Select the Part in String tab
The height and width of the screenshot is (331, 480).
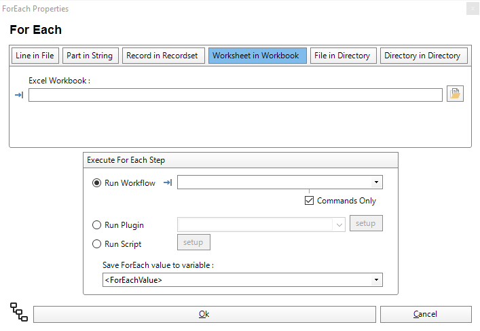(90, 56)
